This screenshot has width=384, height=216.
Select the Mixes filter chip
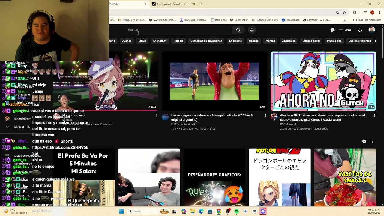click(142, 41)
